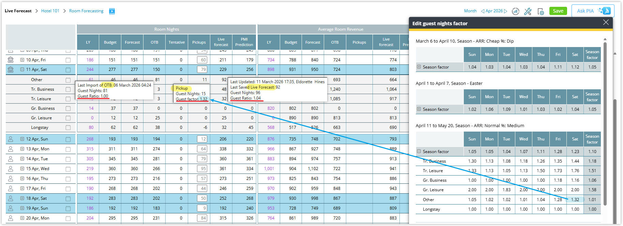Screen dimensions: 623x226
Task: Close the Edit guest nights factor panel
Action: coord(606,22)
